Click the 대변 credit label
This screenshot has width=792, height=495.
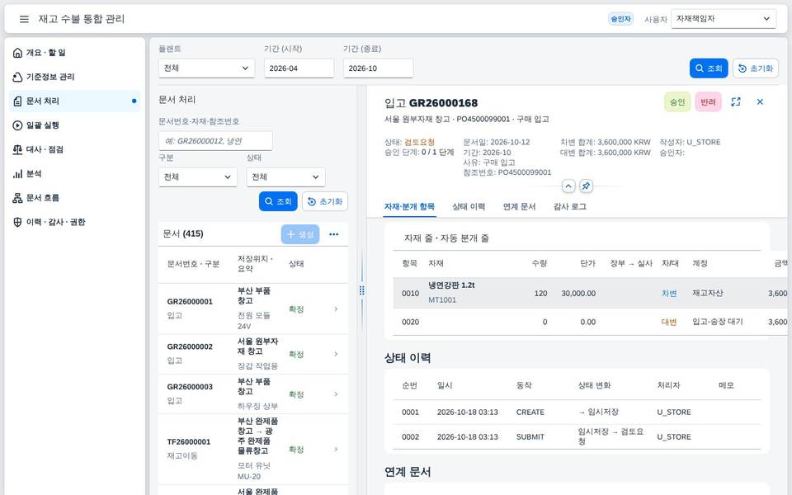669,323
